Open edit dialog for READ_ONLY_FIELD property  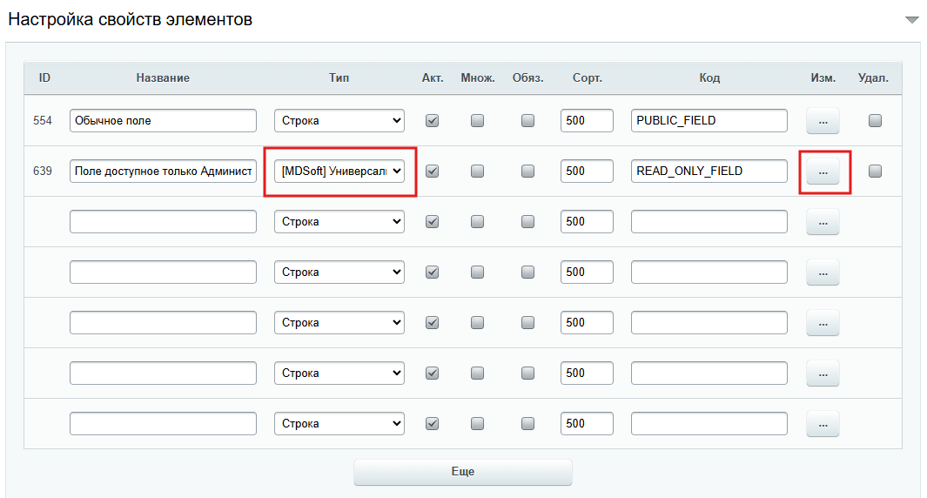[823, 172]
